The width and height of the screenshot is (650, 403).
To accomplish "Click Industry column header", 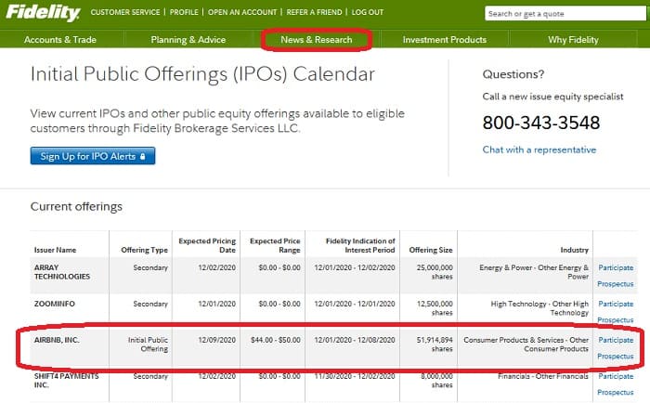I will (574, 250).
